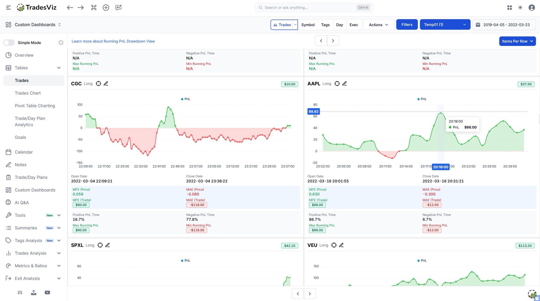This screenshot has height=301, width=540.
Task: Open the Temp01 (1) filter dropdown
Action: (x=445, y=25)
